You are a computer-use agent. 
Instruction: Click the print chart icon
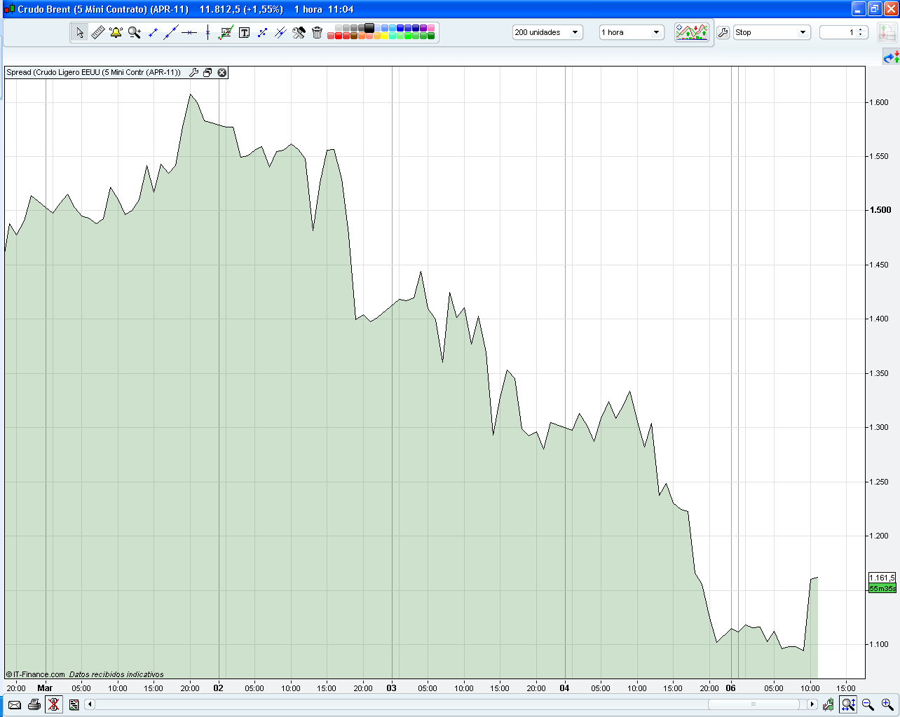(x=34, y=704)
